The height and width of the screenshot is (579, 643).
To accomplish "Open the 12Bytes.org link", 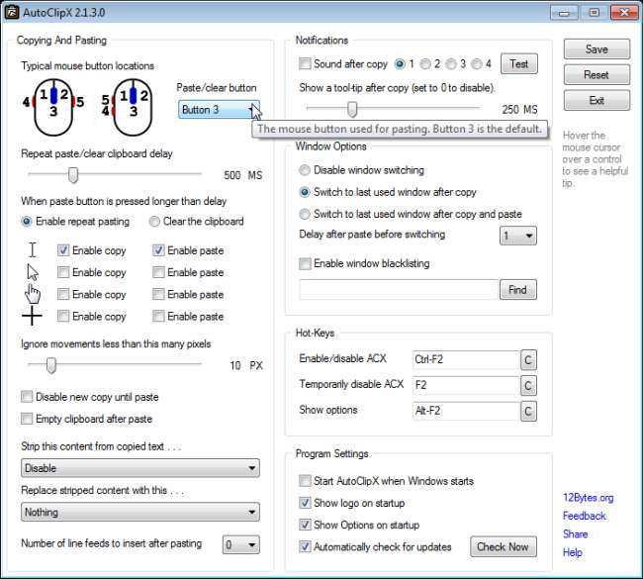I will (x=588, y=498).
